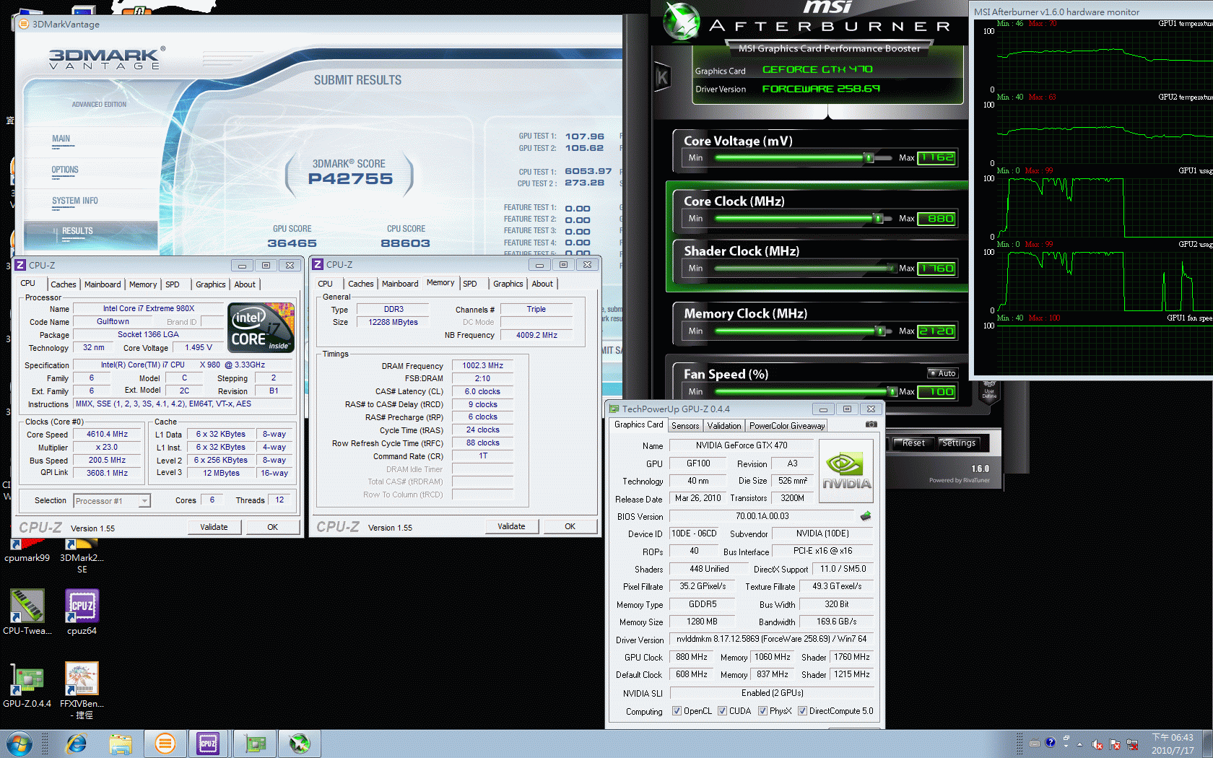Image resolution: width=1213 pixels, height=758 pixels.
Task: Click the GPU-Z screenshot camera icon
Action: (x=871, y=424)
